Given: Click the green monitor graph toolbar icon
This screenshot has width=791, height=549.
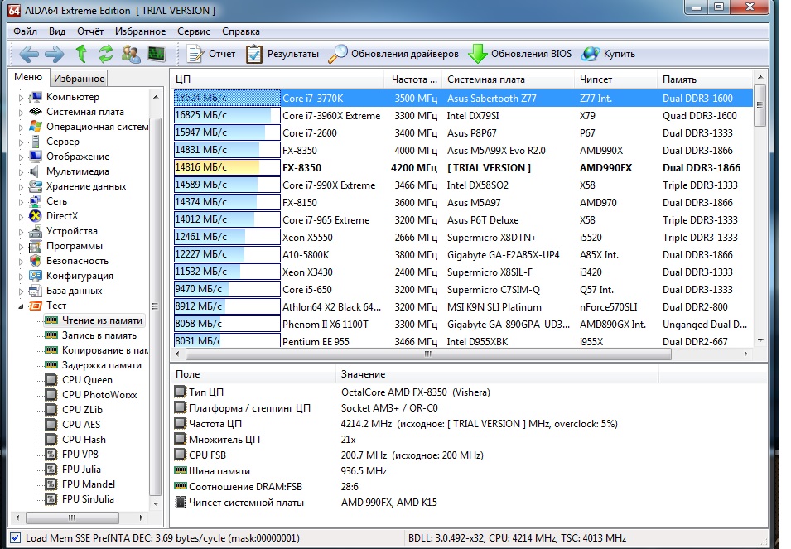Looking at the screenshot, I should click(157, 54).
